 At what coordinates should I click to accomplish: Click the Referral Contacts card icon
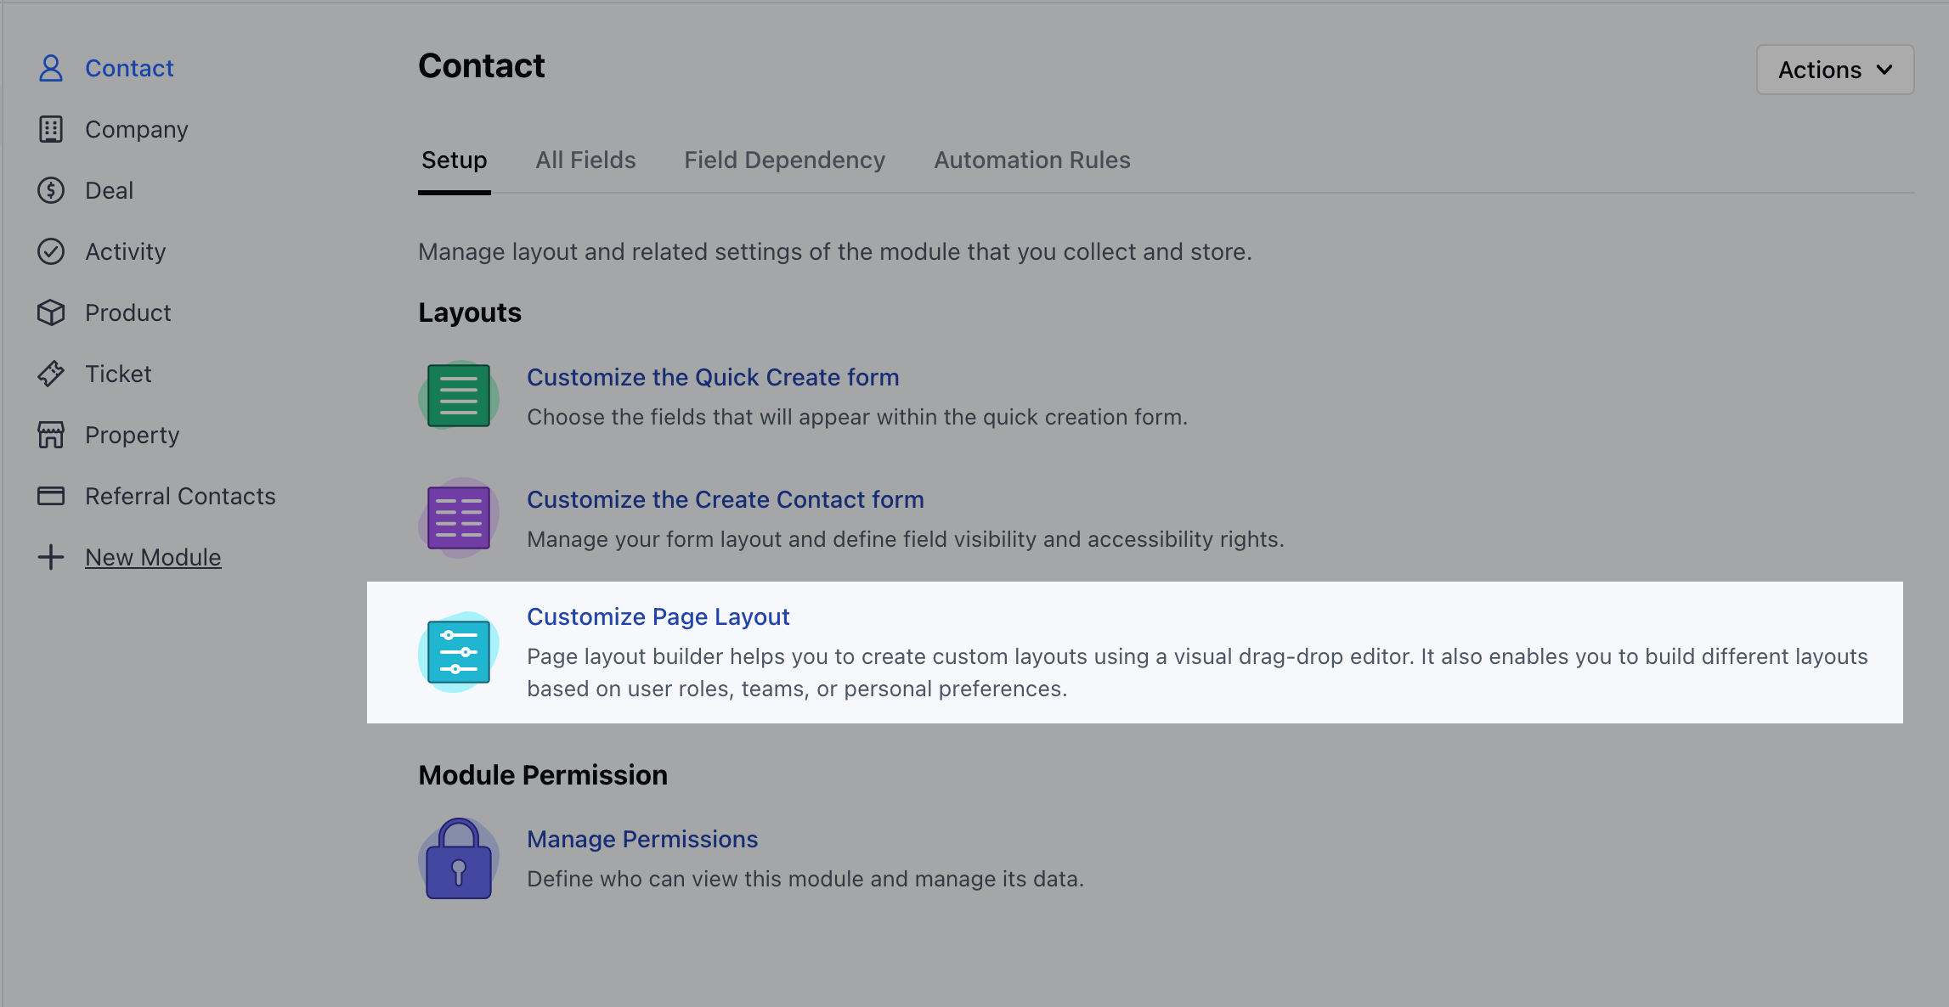pyautogui.click(x=51, y=496)
